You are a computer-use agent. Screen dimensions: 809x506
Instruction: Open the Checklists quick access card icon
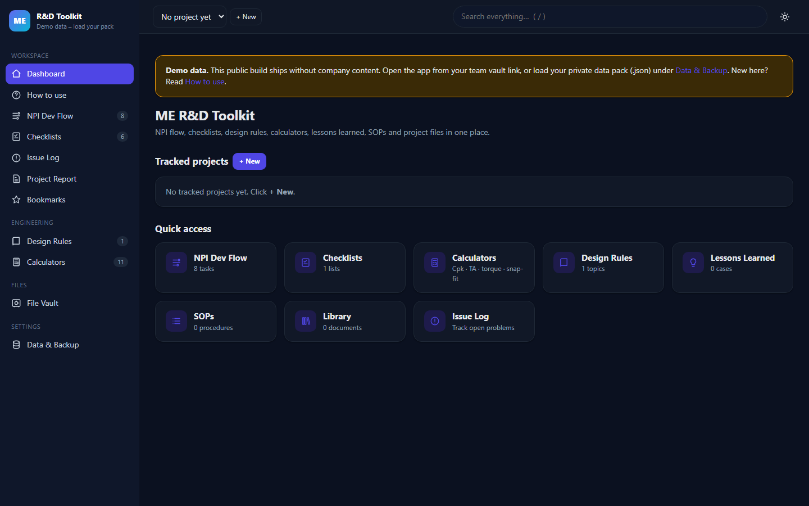click(x=306, y=263)
